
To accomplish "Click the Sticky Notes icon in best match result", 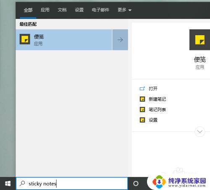I will [25, 39].
